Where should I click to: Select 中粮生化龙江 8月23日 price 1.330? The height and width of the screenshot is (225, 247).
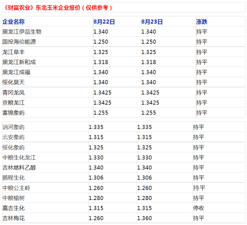point(144,157)
